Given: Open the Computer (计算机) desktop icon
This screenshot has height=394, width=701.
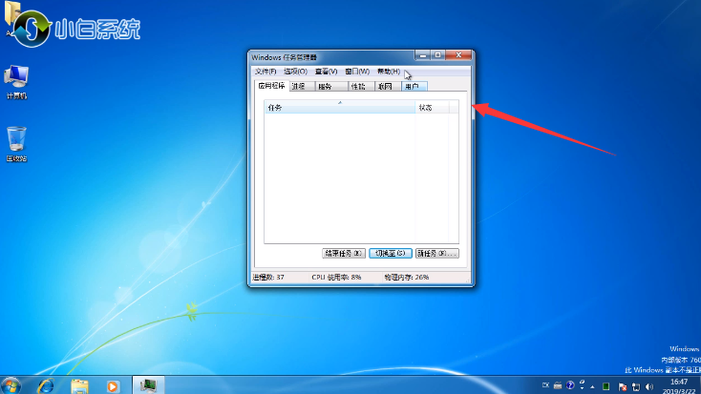Looking at the screenshot, I should (16, 80).
